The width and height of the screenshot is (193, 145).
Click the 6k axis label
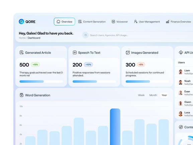point(21,125)
